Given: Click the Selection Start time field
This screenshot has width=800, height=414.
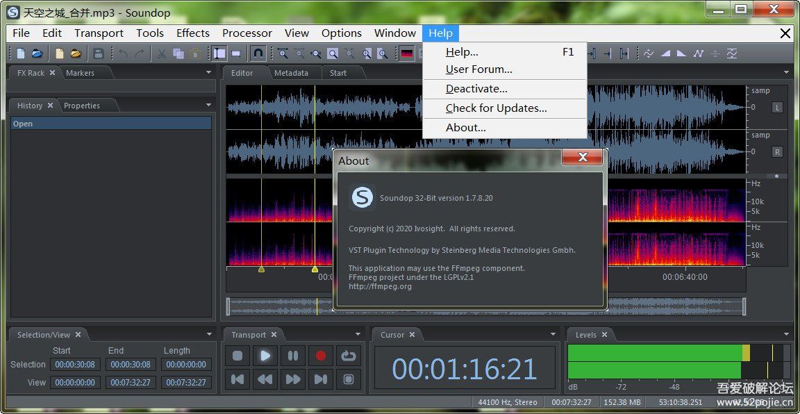Looking at the screenshot, I should [76, 365].
